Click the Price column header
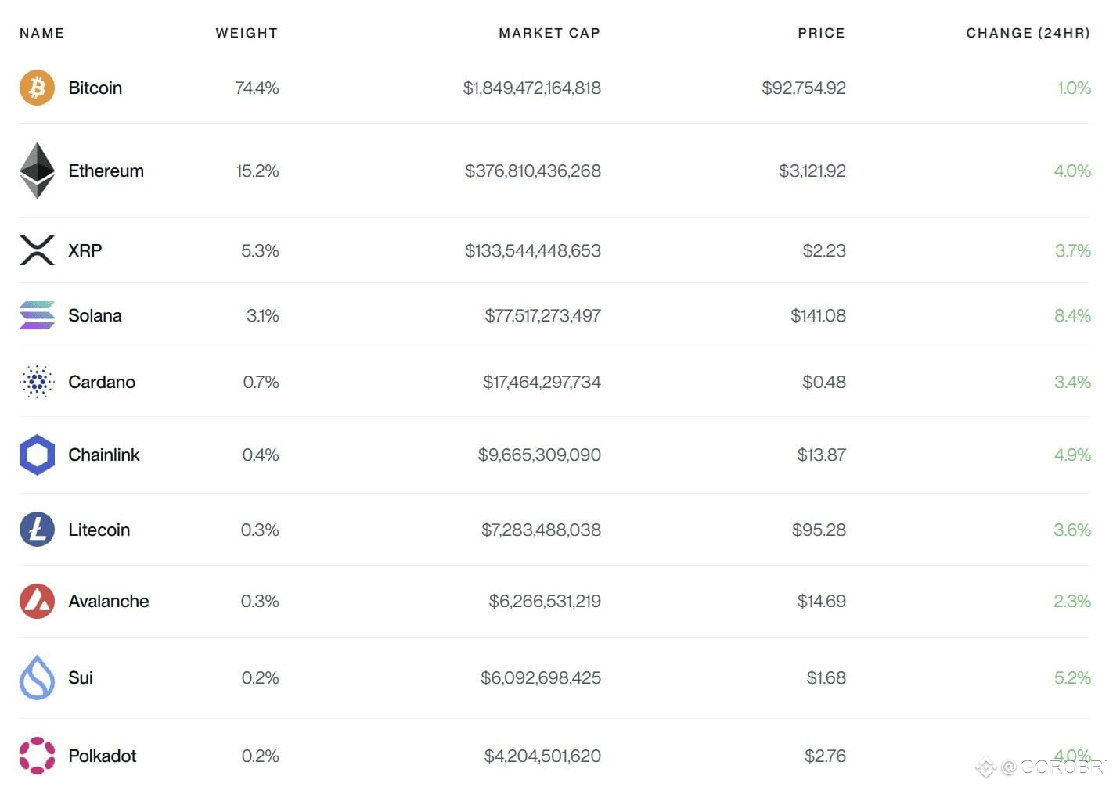The width and height of the screenshot is (1120, 787). [821, 33]
